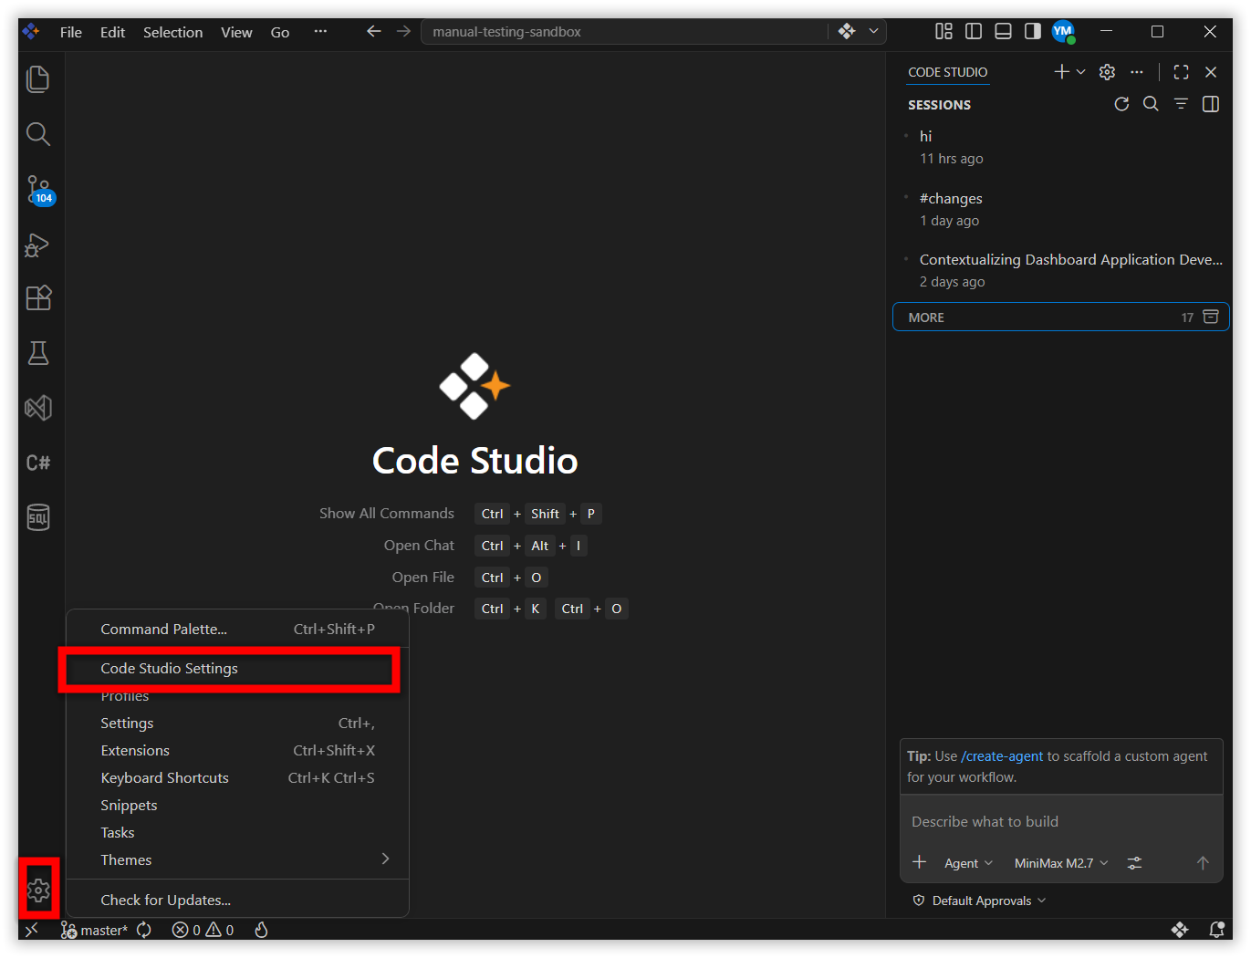Open MiniMax M2.7 model picker
Screen dimensions: 1251x958
click(1061, 863)
